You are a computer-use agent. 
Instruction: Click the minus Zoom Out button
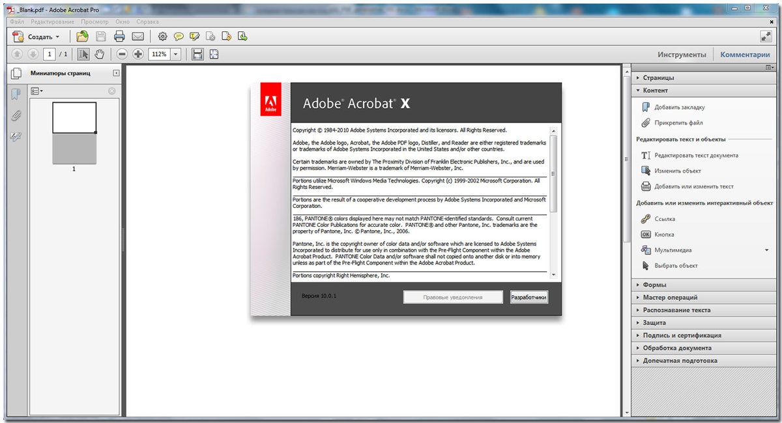click(122, 54)
